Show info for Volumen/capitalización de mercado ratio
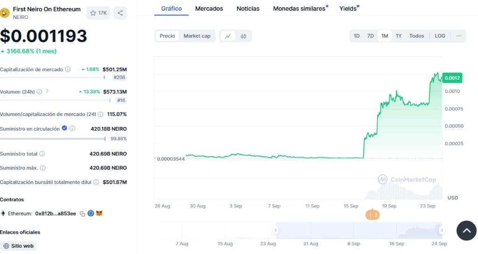The image size is (478, 254). pos(100,114)
